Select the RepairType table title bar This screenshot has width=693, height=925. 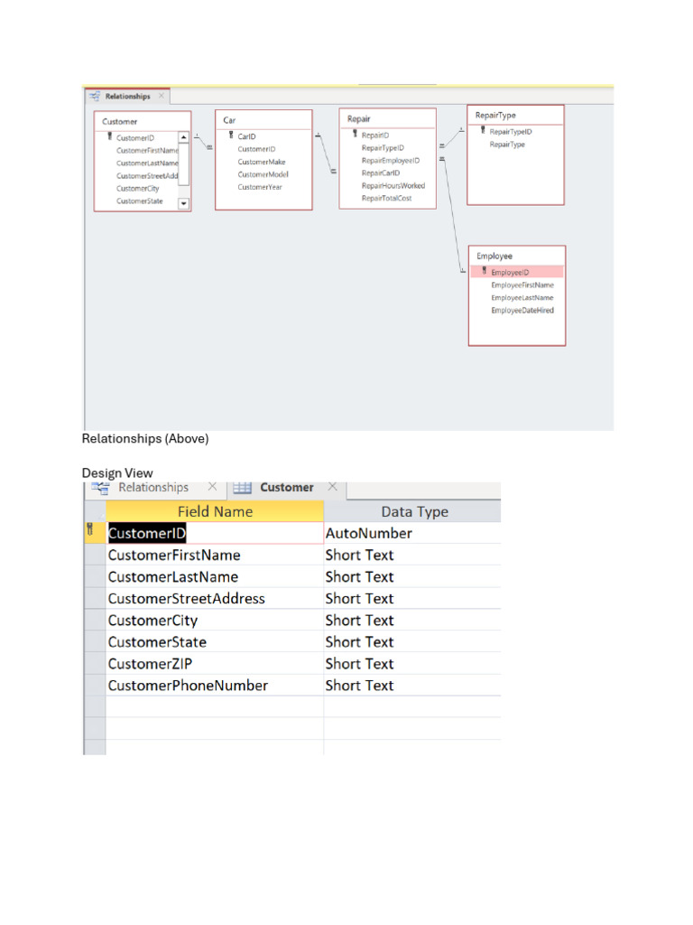(x=515, y=116)
